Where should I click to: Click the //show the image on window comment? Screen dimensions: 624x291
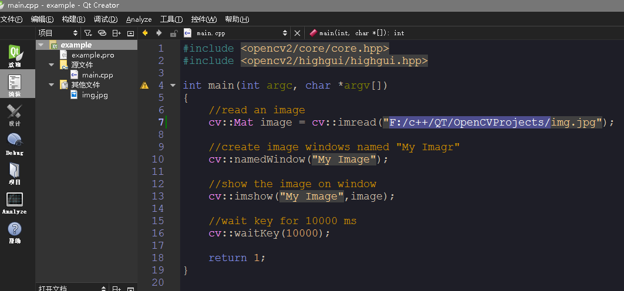pyautogui.click(x=292, y=184)
